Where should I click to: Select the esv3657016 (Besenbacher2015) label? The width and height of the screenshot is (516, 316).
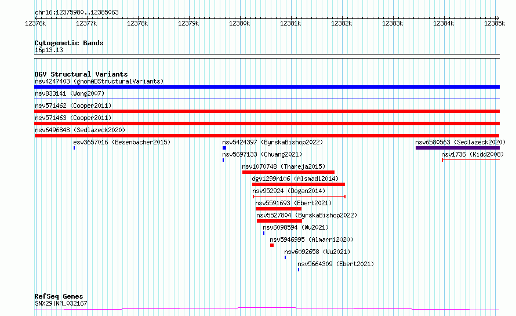pyautogui.click(x=122, y=142)
